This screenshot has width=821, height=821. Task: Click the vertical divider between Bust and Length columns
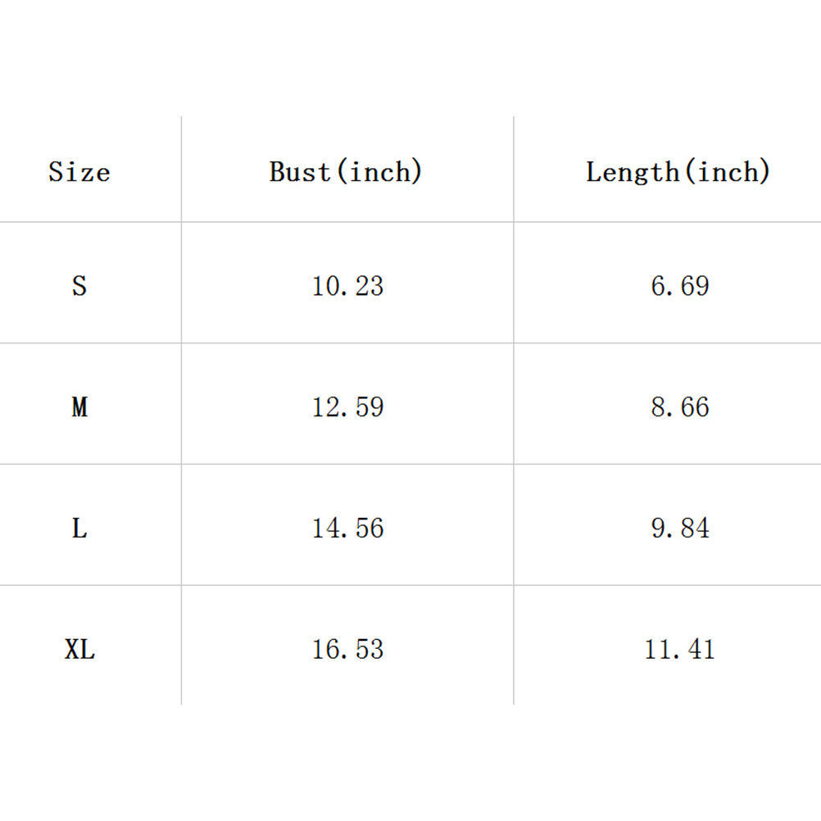514,410
